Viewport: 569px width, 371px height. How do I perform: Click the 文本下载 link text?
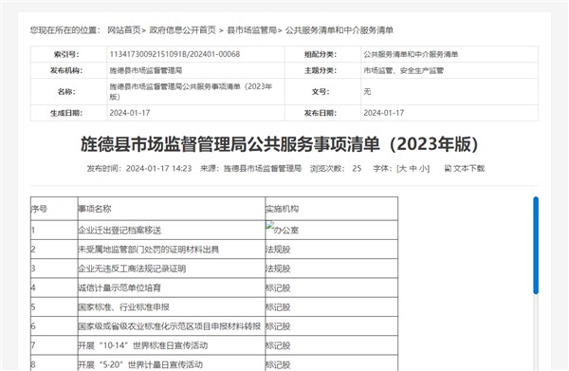[468, 168]
